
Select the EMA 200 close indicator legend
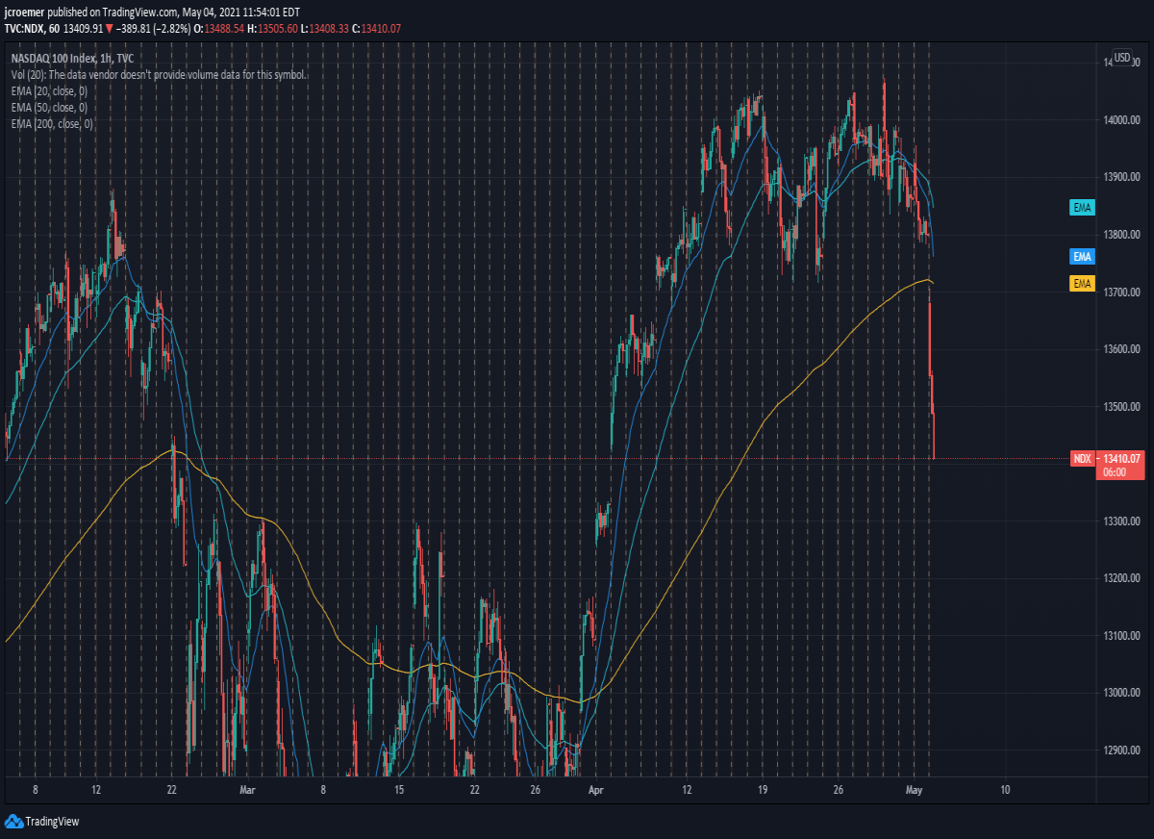tap(52, 123)
